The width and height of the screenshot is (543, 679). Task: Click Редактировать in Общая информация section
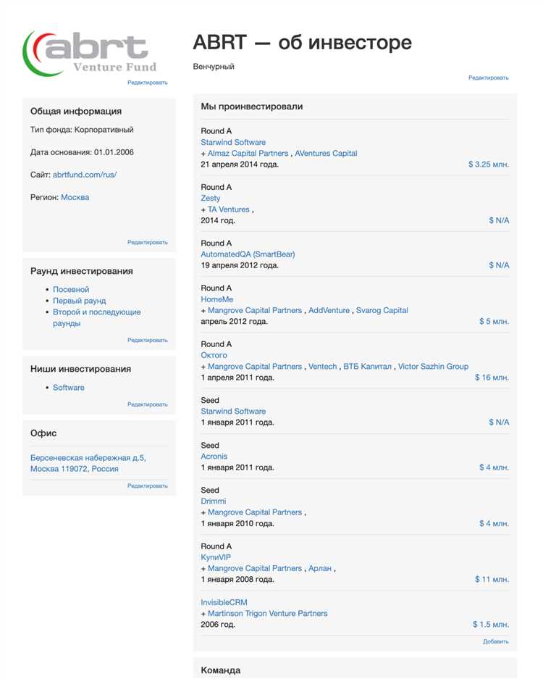click(x=148, y=243)
